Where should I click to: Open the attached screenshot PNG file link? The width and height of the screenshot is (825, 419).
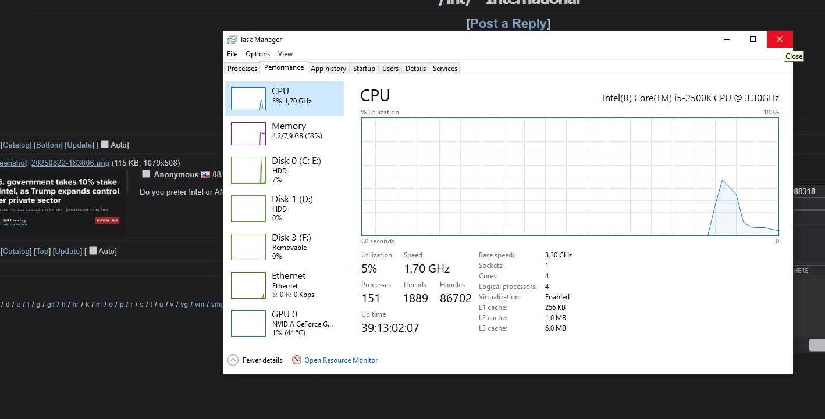click(55, 163)
